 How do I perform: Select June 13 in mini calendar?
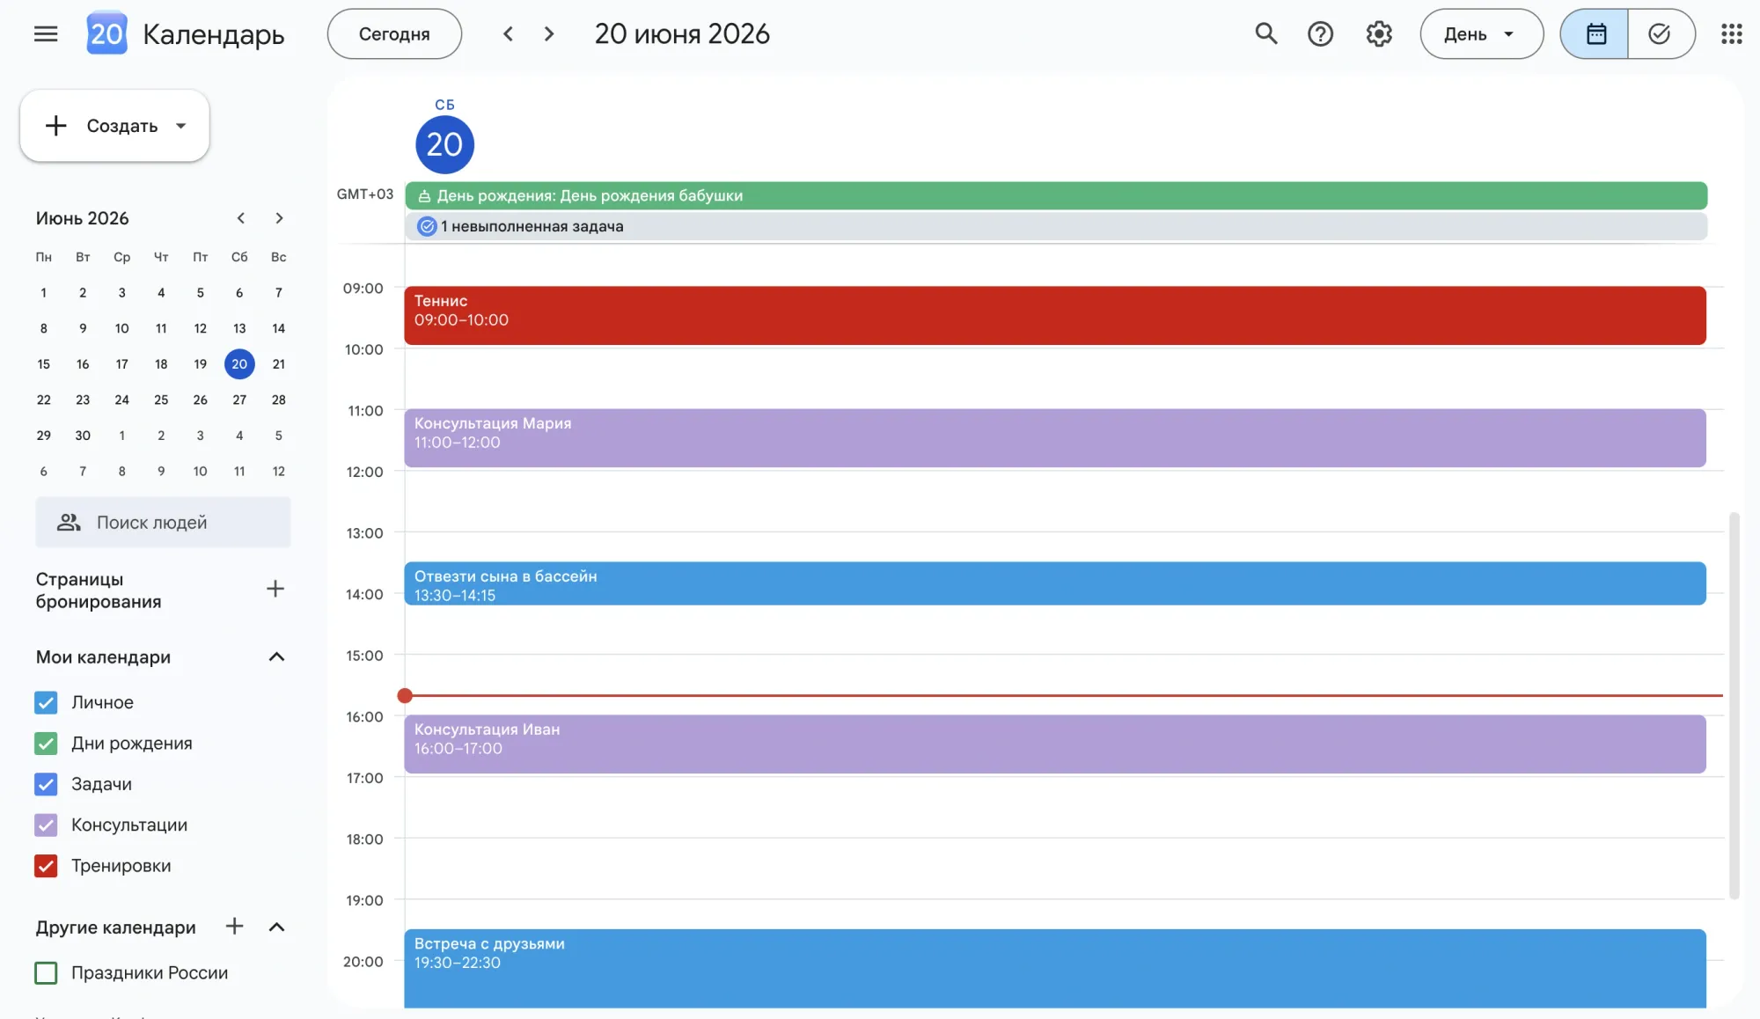239,328
